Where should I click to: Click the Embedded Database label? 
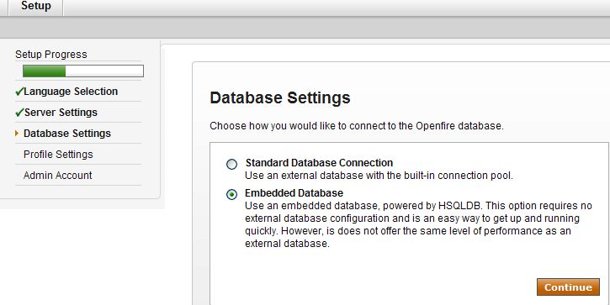pos(294,193)
